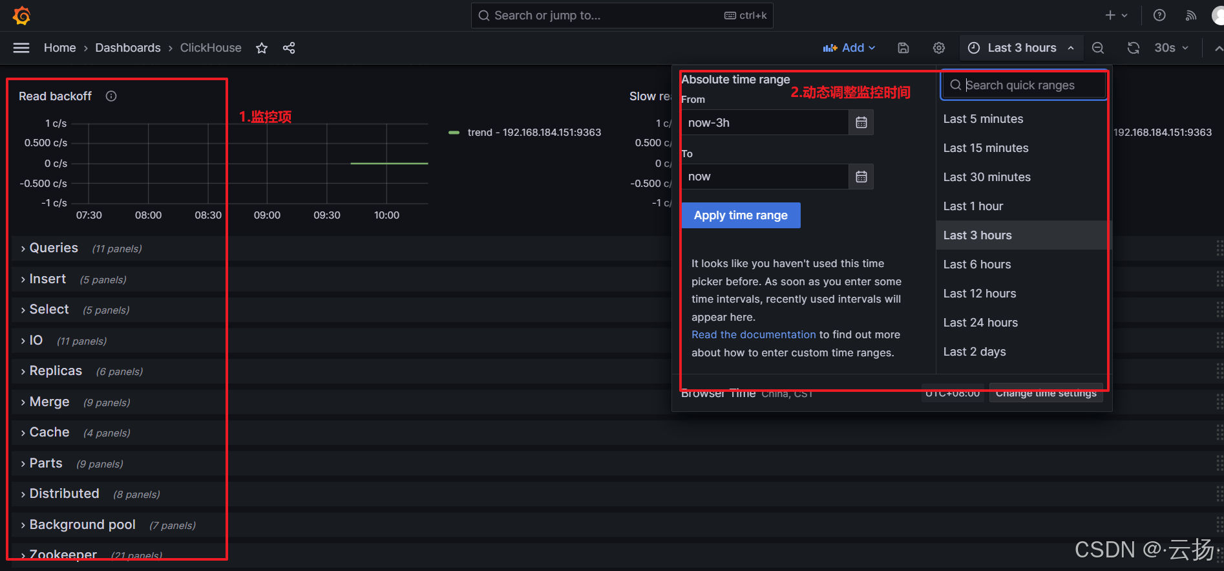Open the Grafana logo home
Screen dimensions: 1224x571
[21, 16]
